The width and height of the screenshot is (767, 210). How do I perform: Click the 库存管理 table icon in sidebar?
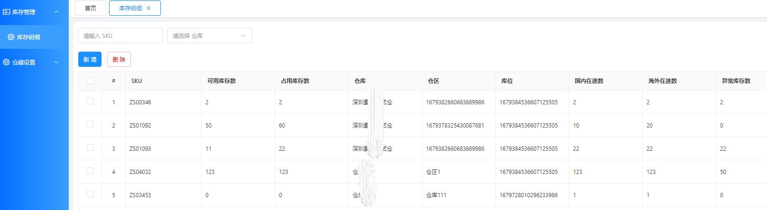(7, 12)
